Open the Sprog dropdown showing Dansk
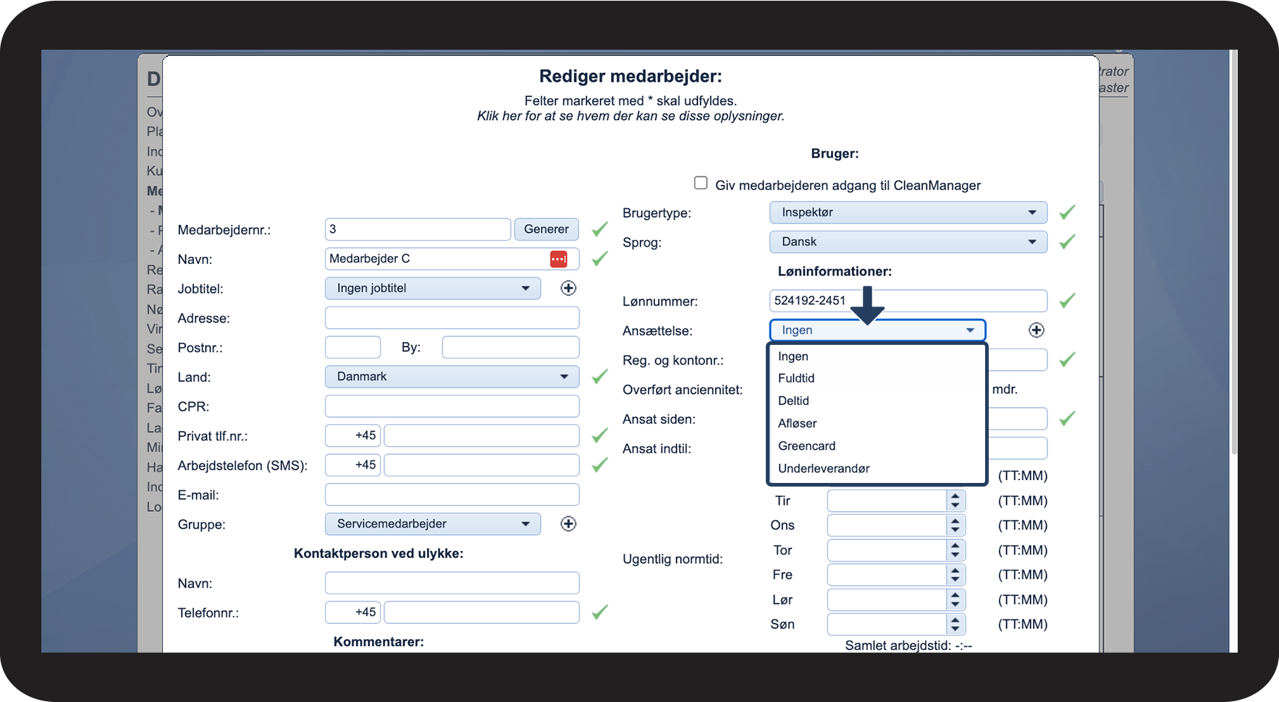1279x702 pixels. click(908, 242)
